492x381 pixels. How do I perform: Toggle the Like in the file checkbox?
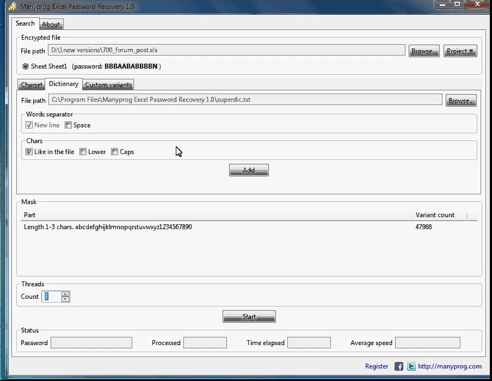pyautogui.click(x=29, y=152)
